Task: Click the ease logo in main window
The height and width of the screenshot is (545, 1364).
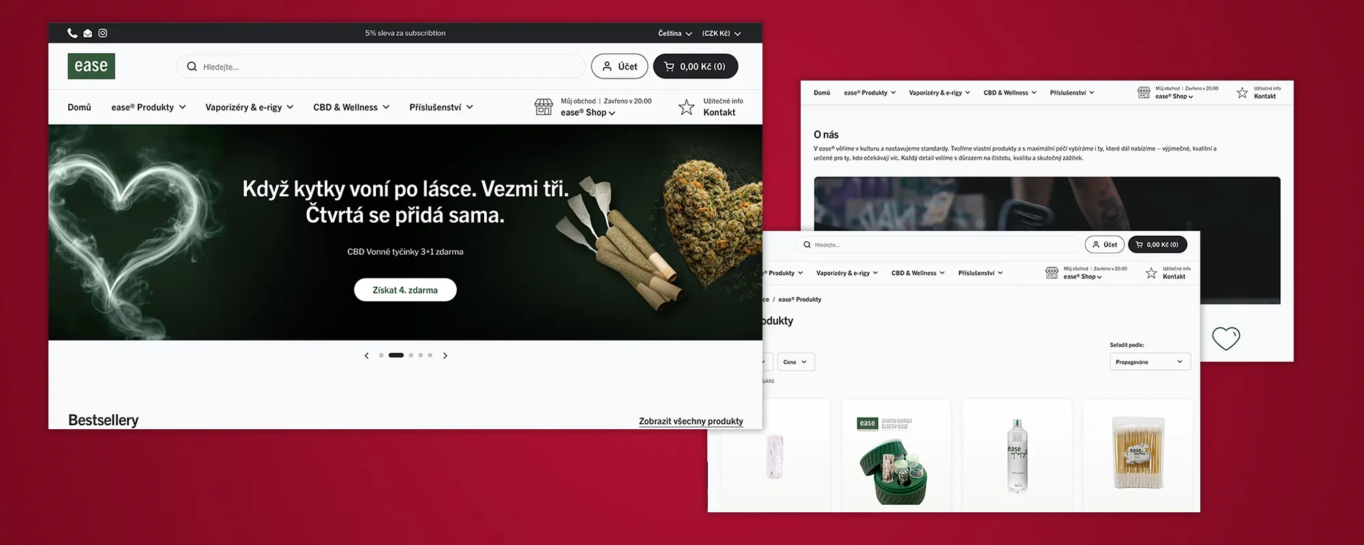Action: (91, 66)
